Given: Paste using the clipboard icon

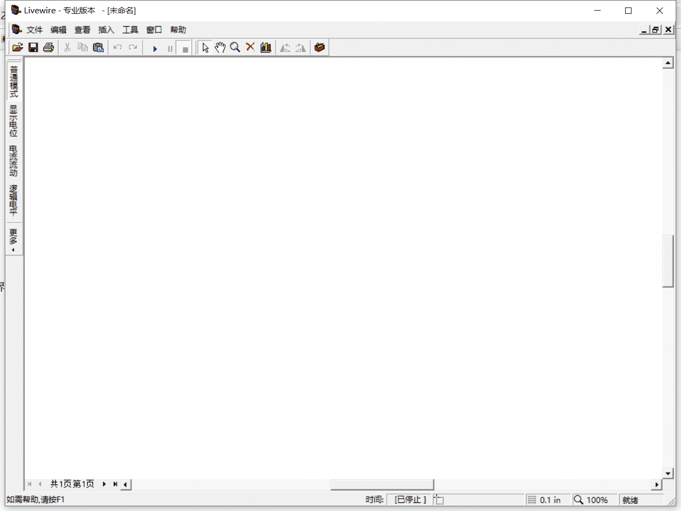Looking at the screenshot, I should click(98, 47).
